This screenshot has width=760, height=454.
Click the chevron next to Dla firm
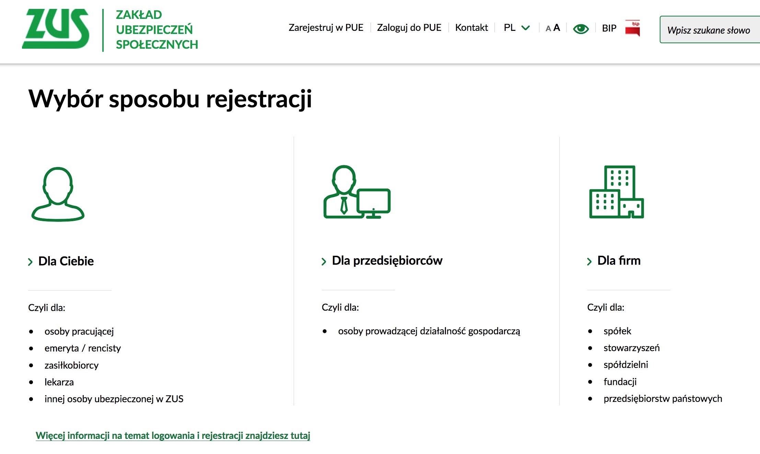[x=589, y=262]
